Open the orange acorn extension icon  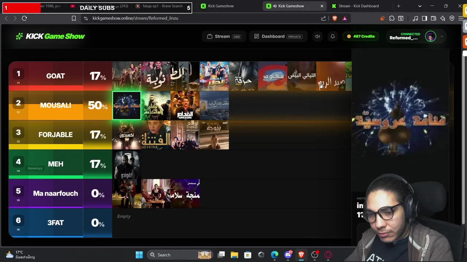coord(382,18)
